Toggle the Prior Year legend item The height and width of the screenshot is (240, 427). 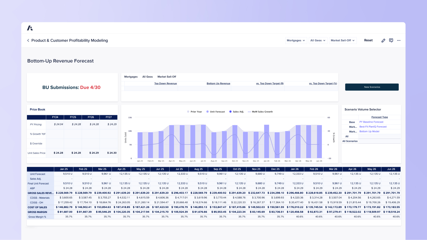pyautogui.click(x=195, y=111)
